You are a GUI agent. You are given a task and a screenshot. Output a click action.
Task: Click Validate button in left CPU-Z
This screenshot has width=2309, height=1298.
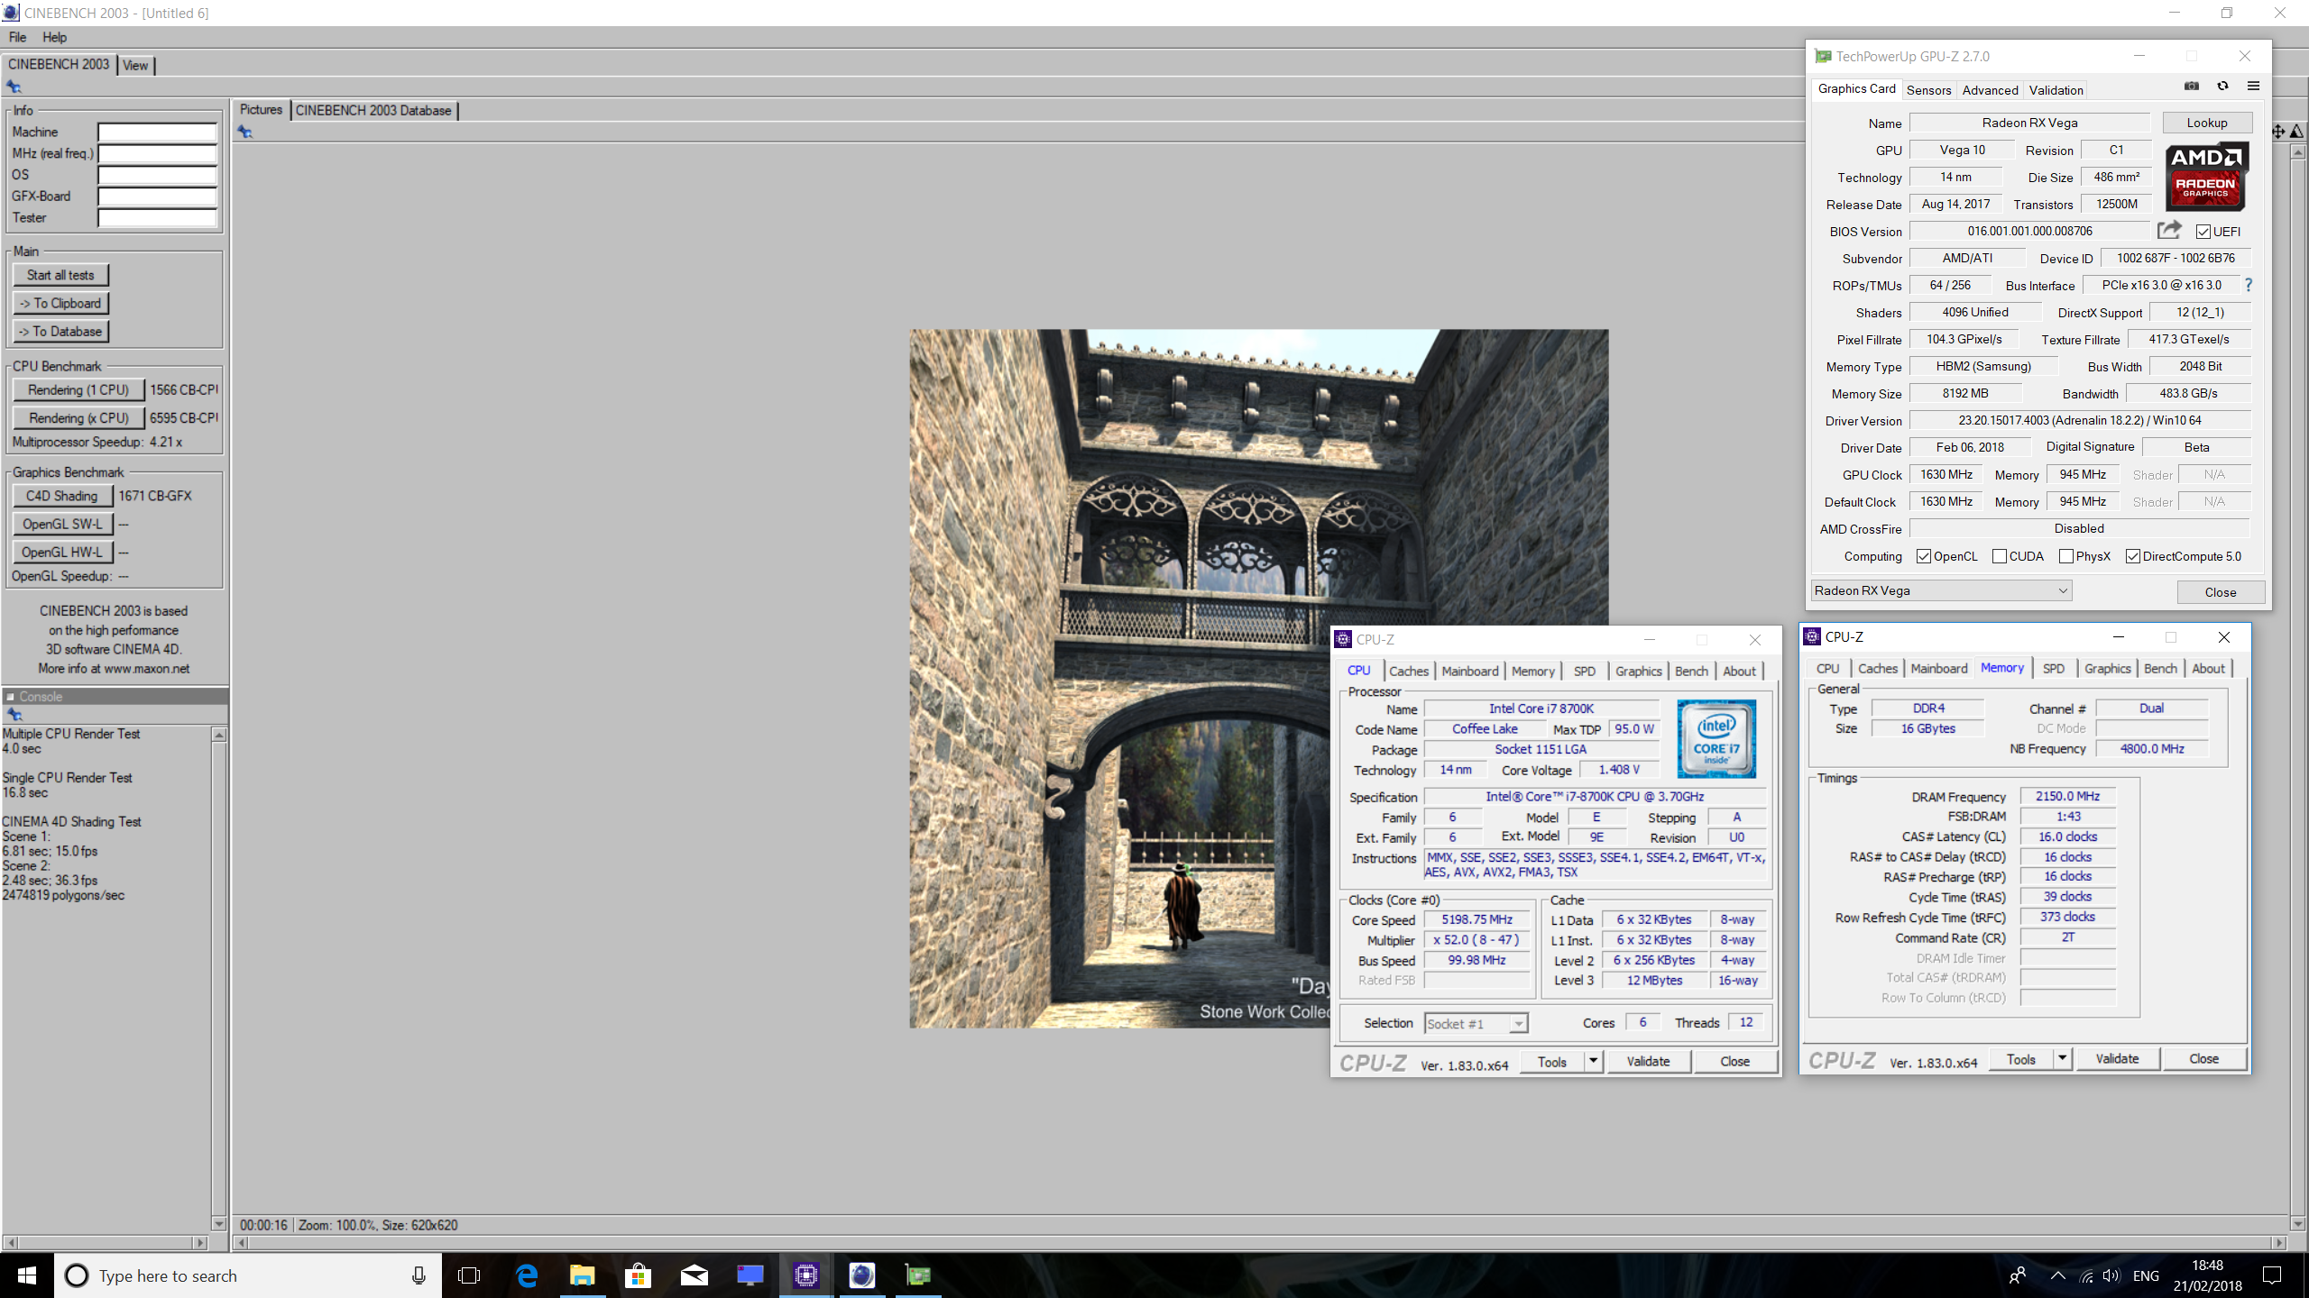coord(1648,1061)
